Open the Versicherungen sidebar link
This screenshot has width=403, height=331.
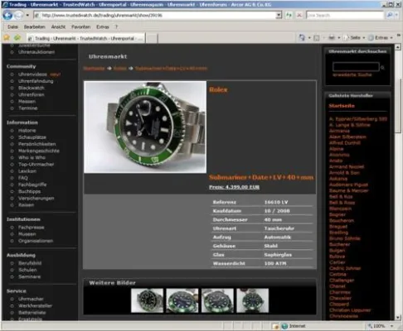[x=36, y=198]
